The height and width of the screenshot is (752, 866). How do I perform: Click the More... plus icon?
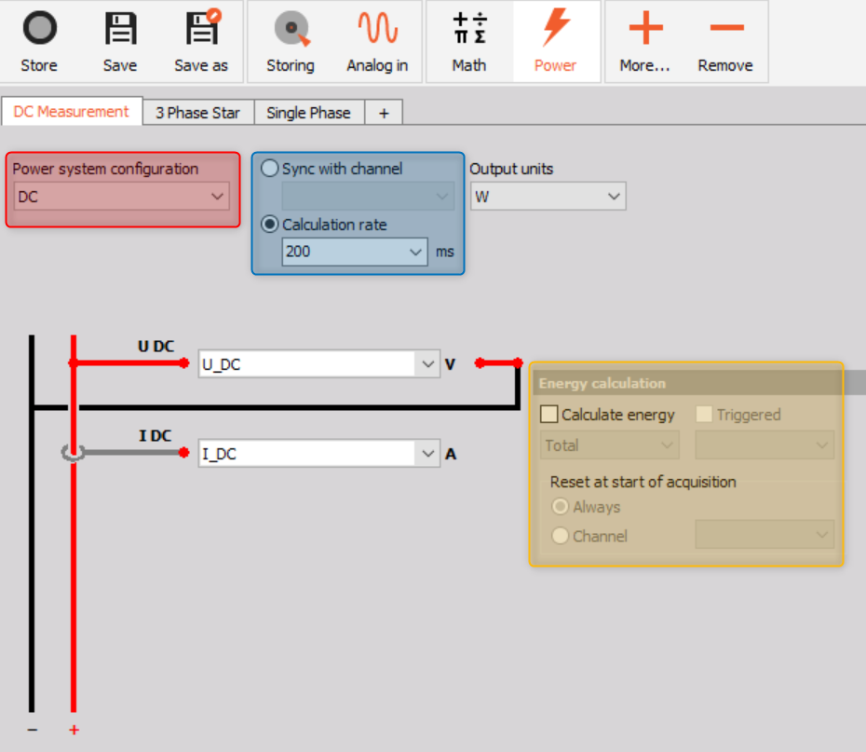pyautogui.click(x=645, y=28)
